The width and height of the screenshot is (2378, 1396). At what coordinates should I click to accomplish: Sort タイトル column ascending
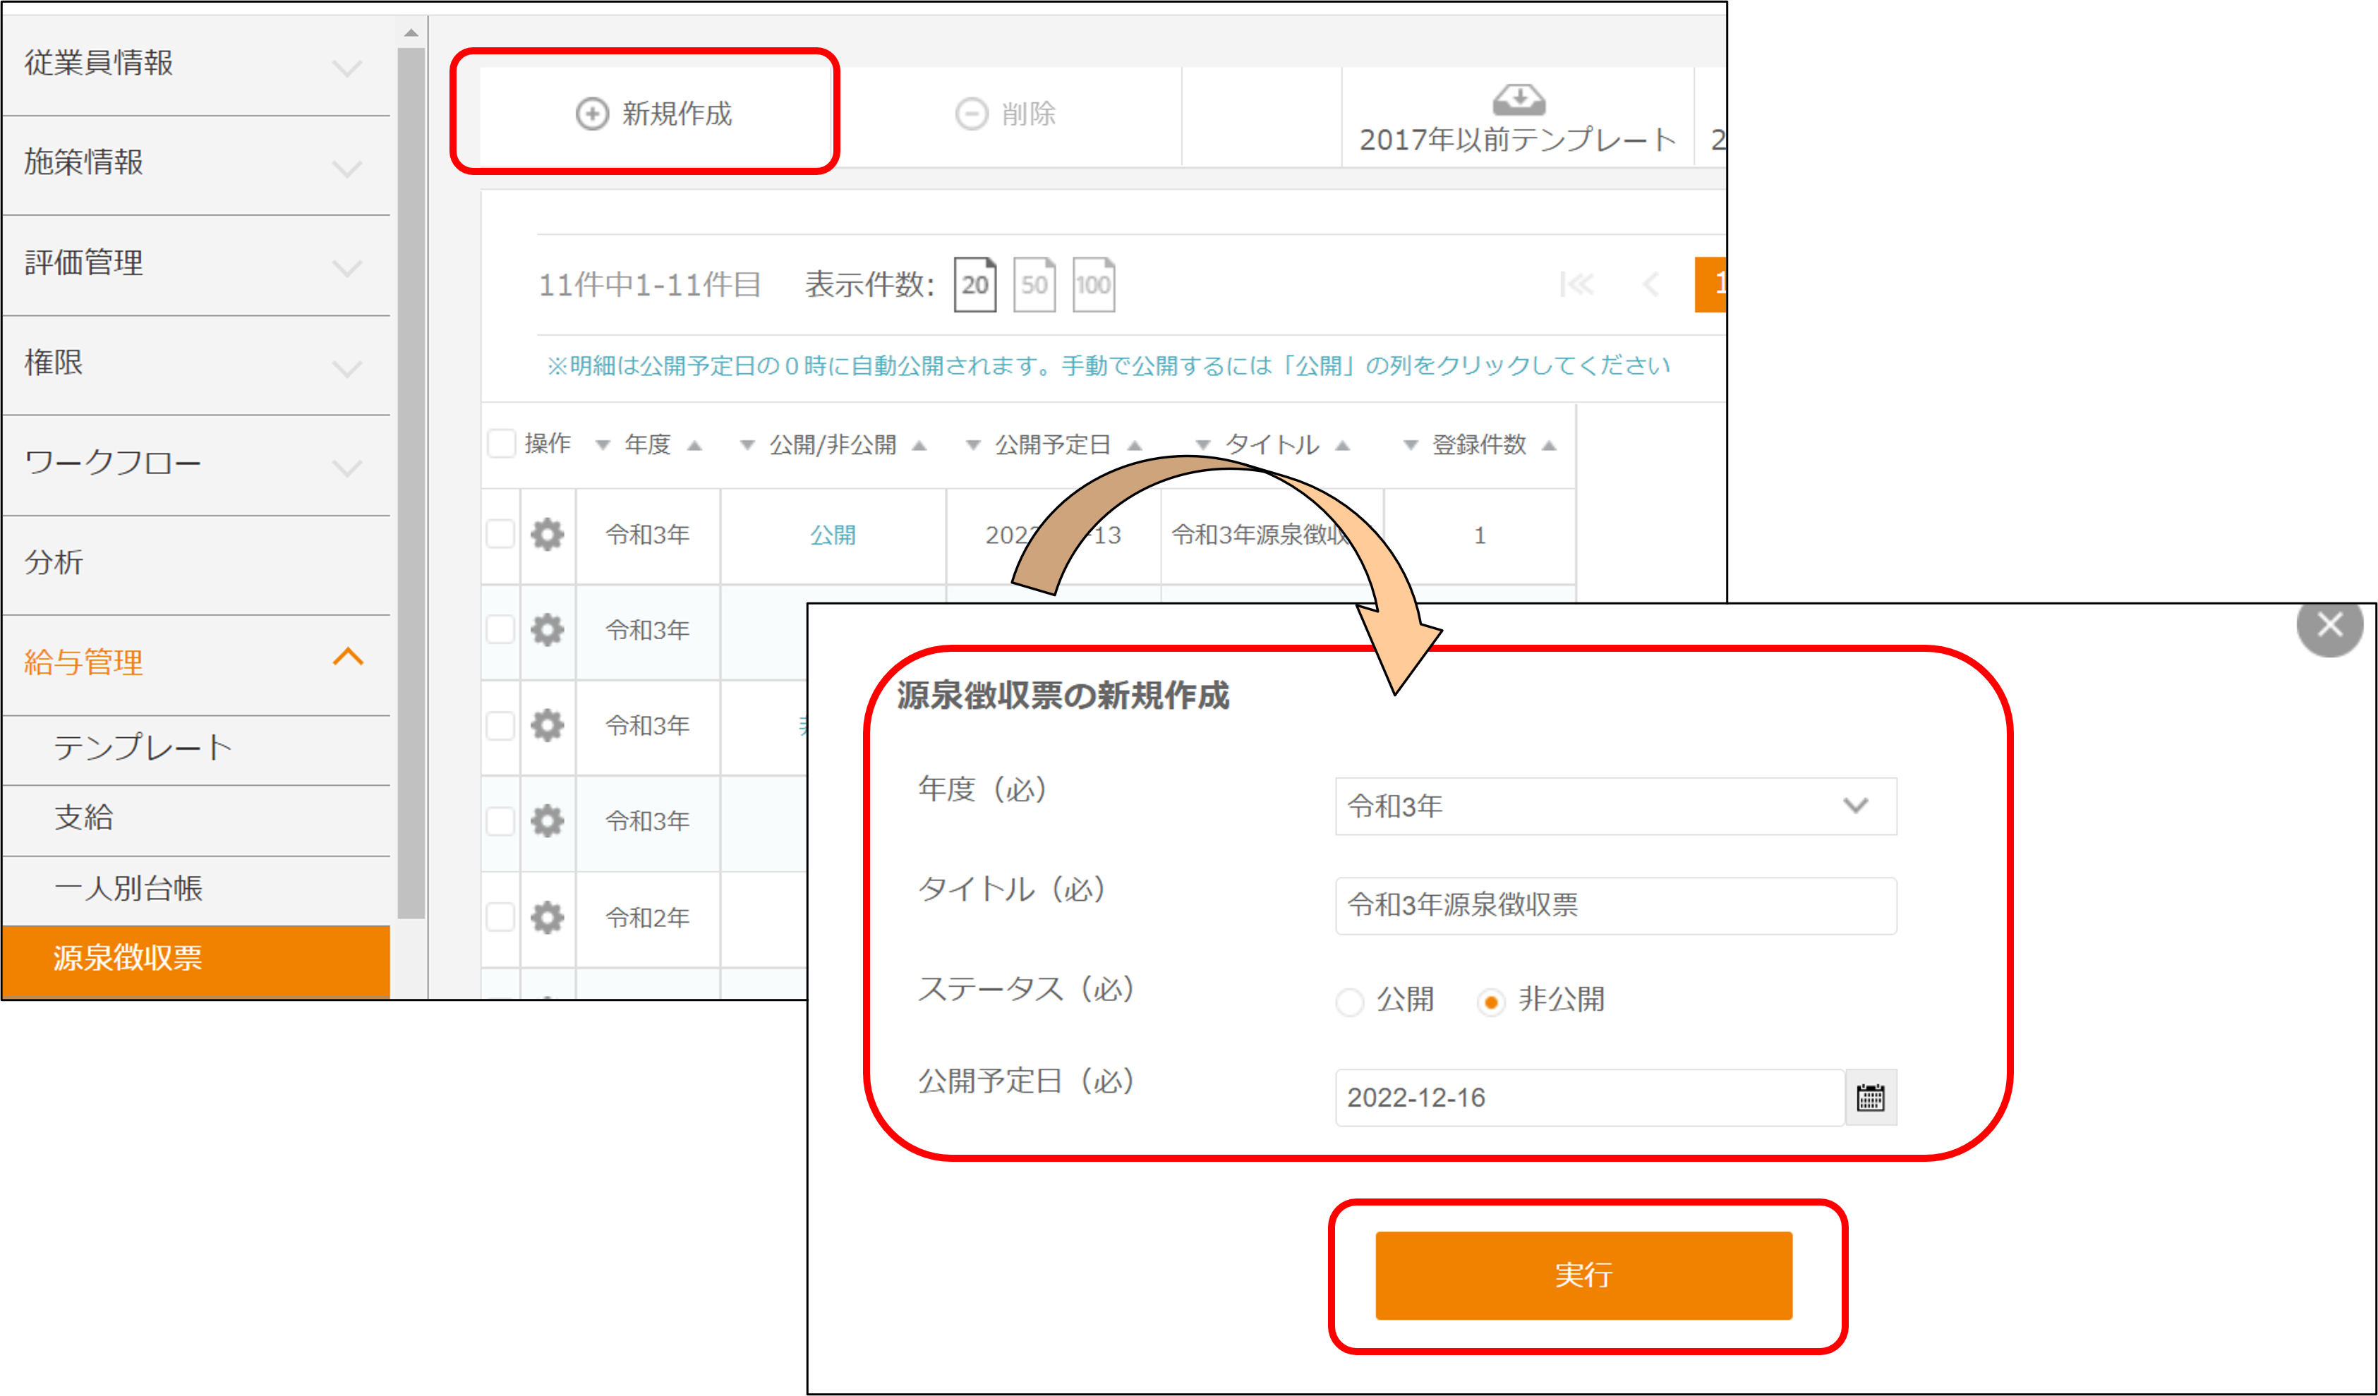(x=1343, y=445)
